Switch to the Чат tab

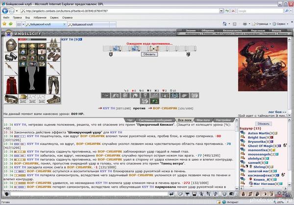point(130,120)
